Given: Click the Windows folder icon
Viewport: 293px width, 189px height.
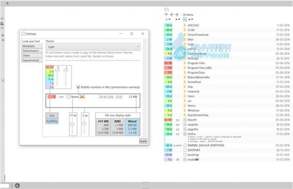Looking at the screenshot, I should 185,110.
